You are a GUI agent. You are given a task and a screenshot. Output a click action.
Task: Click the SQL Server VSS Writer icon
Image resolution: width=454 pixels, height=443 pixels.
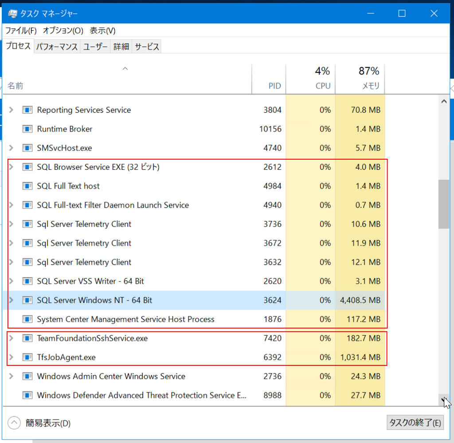tap(27, 282)
